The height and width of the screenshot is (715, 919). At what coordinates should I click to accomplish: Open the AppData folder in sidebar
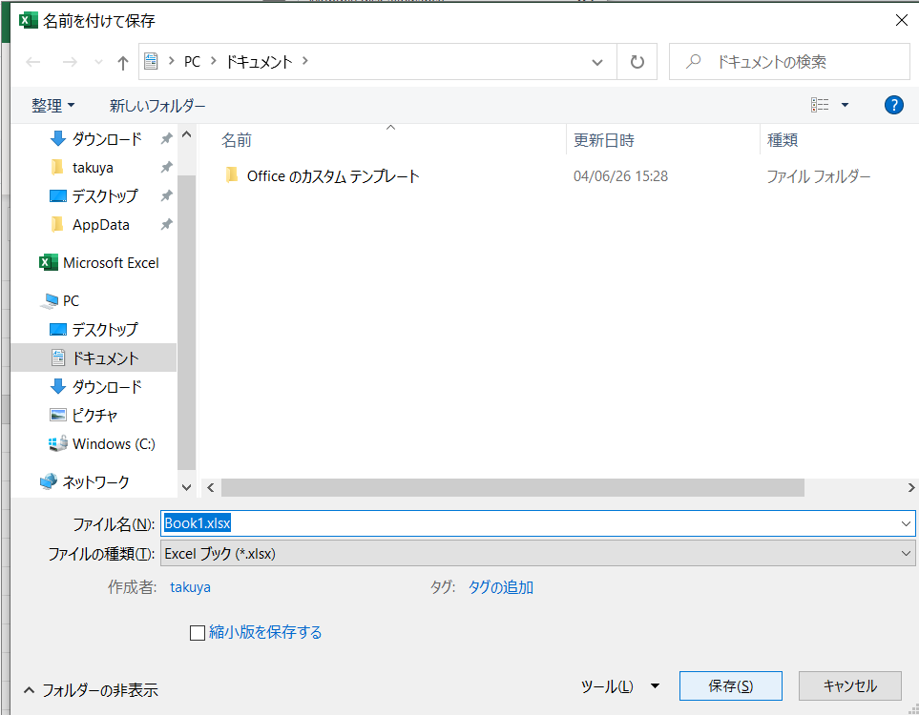[100, 225]
